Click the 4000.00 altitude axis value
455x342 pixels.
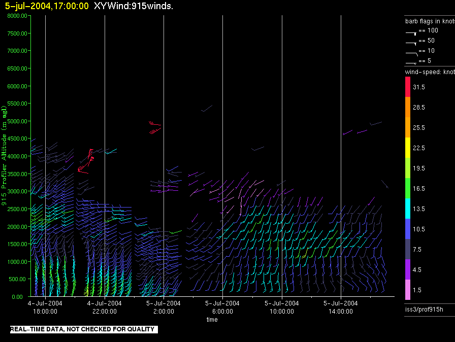(x=17, y=156)
